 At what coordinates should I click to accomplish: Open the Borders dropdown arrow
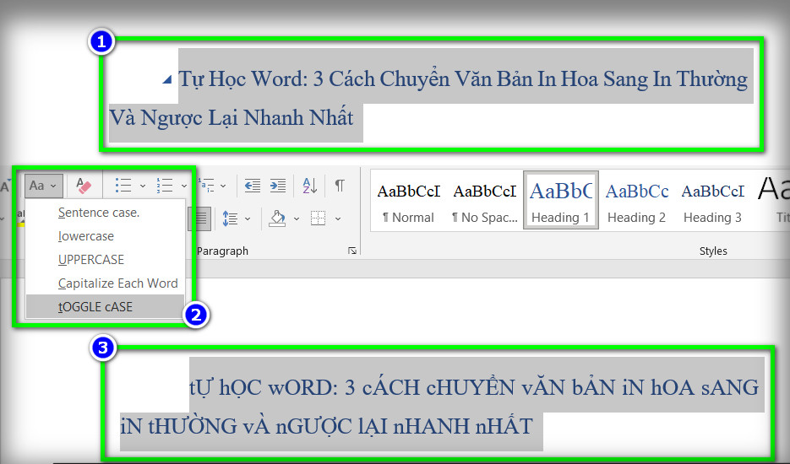point(338,219)
